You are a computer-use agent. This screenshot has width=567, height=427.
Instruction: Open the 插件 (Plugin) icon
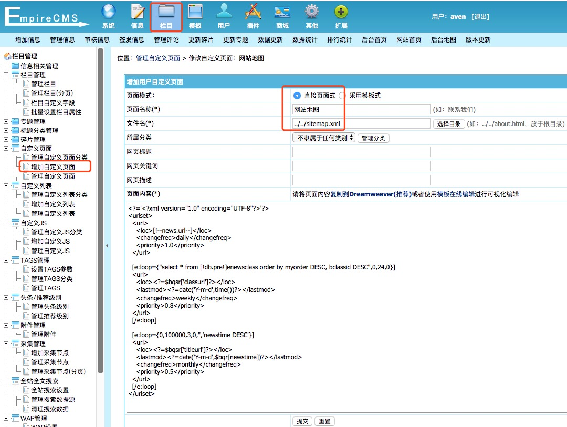pos(253,16)
